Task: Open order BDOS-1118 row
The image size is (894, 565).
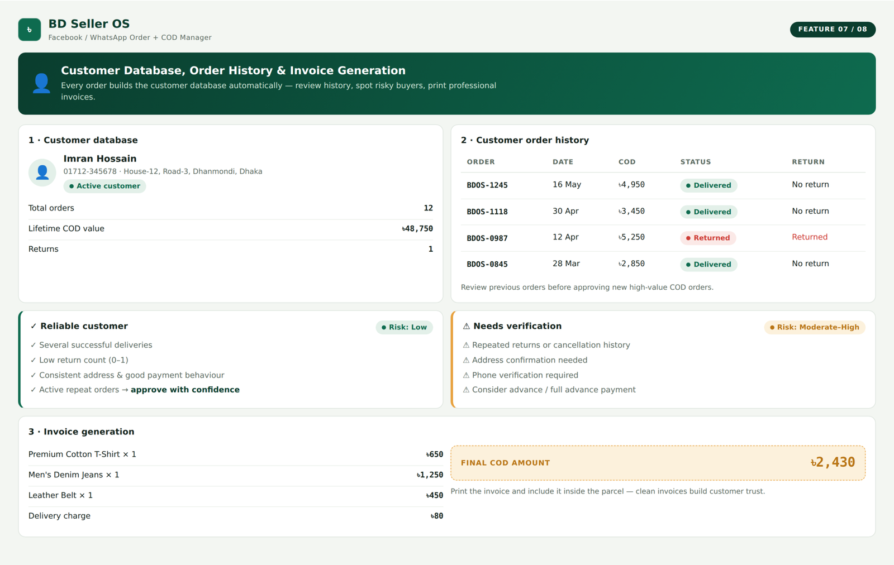Action: 663,212
